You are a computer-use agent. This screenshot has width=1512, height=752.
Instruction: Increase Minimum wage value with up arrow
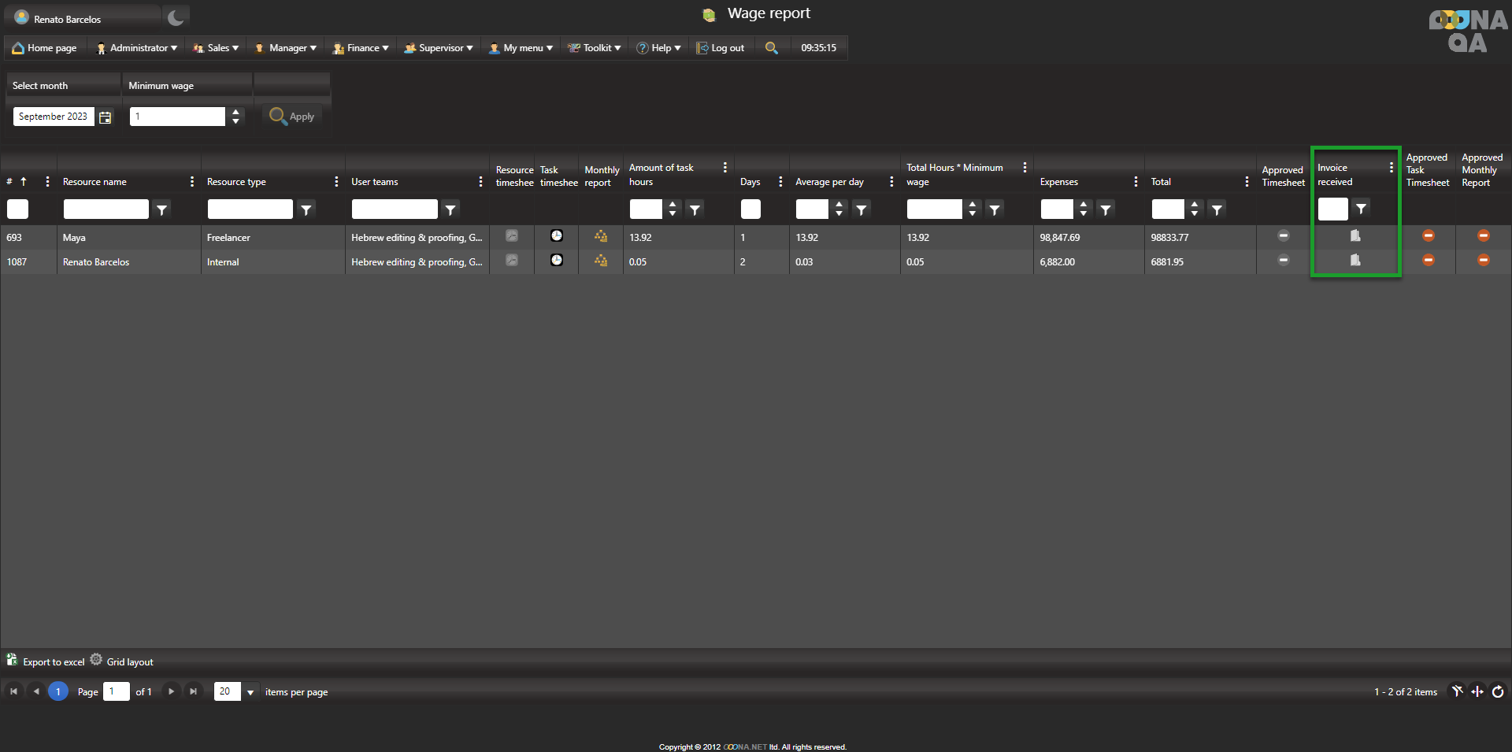(x=235, y=112)
